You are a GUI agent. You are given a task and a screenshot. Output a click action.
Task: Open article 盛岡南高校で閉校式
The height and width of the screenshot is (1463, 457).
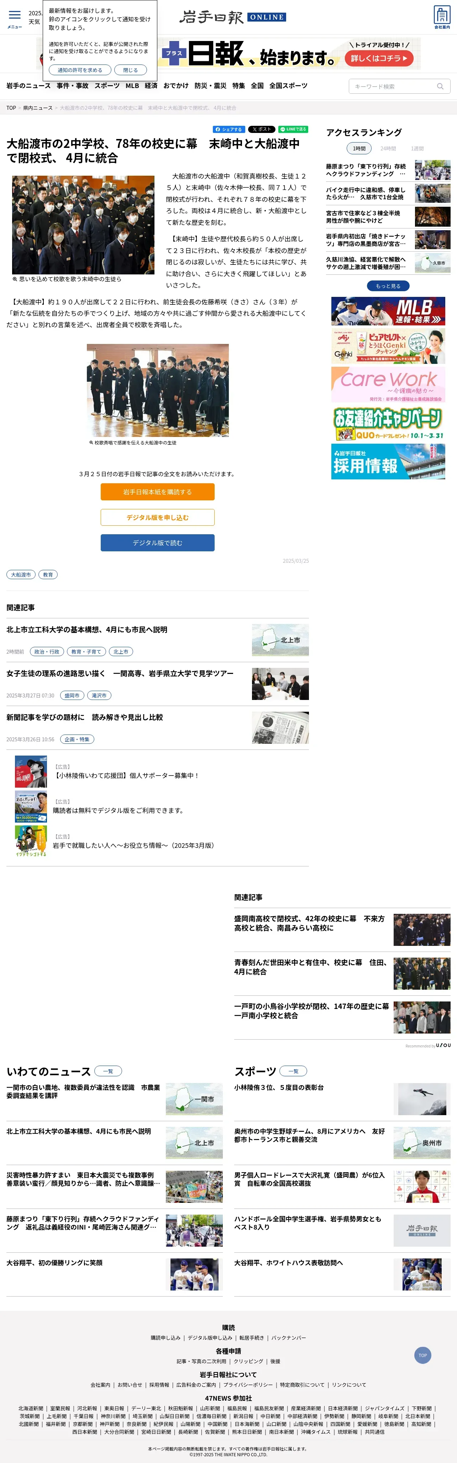tap(309, 923)
